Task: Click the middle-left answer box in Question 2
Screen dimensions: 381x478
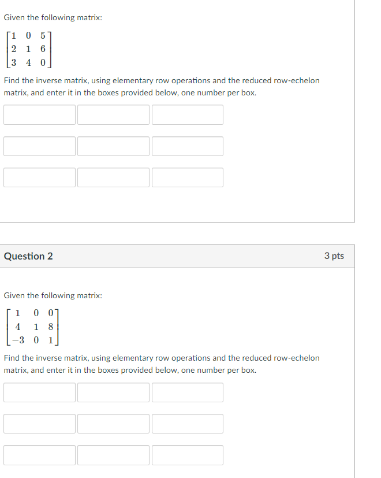Action: pos(39,424)
